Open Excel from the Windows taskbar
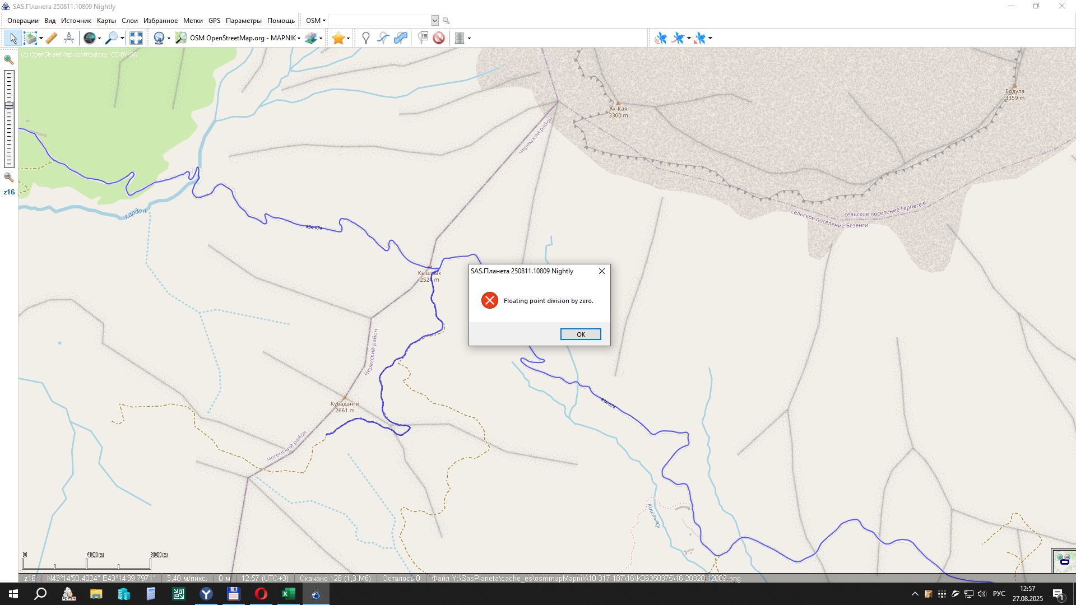Screen dimensions: 1076x605 pos(288,594)
